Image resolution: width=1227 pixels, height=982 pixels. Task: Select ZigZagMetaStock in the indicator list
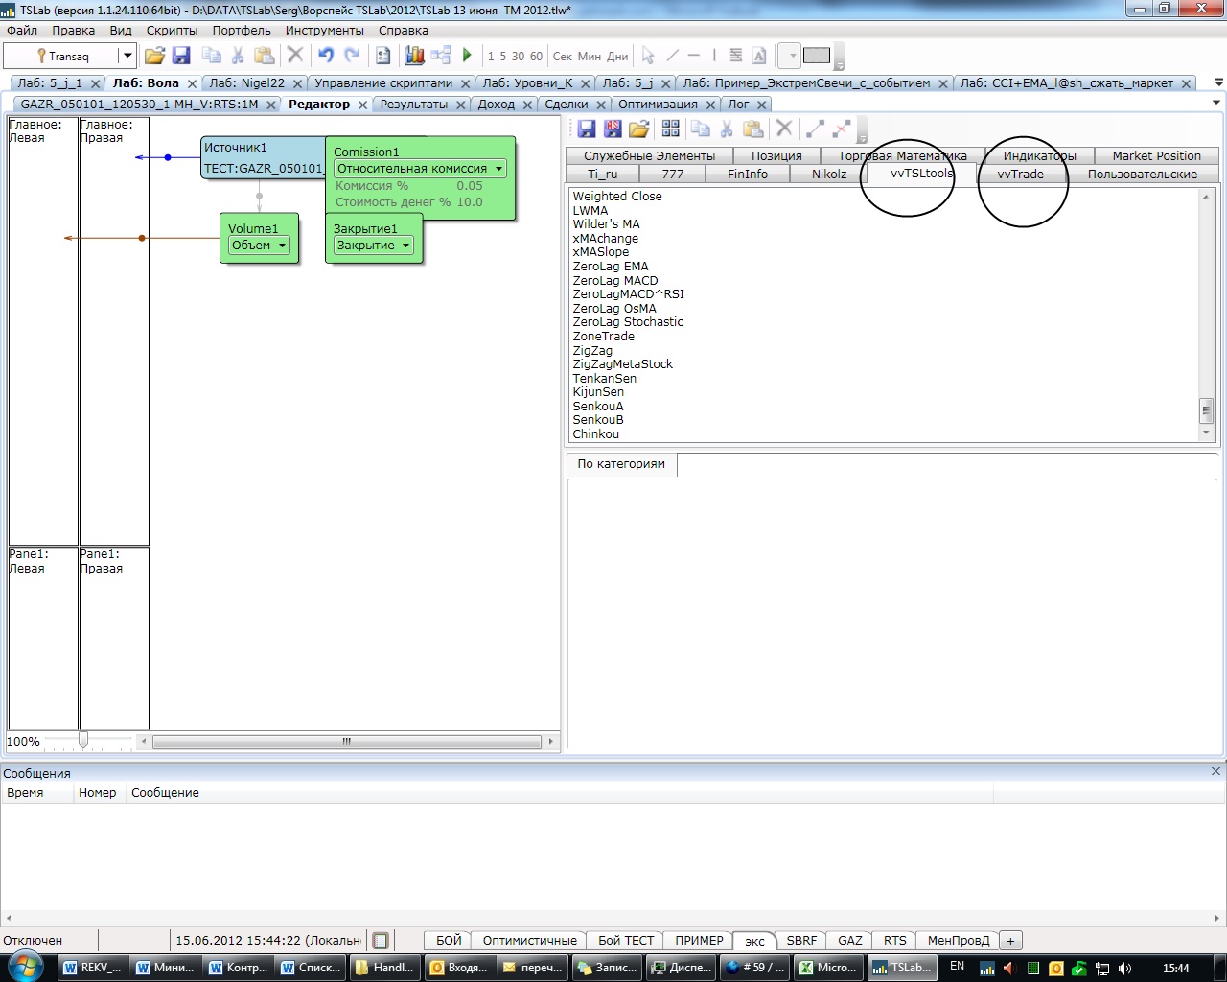(x=622, y=364)
